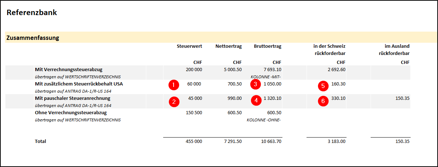The width and height of the screenshot is (438, 167).
Task: Select the Bruttoertrag column header
Action: point(267,46)
